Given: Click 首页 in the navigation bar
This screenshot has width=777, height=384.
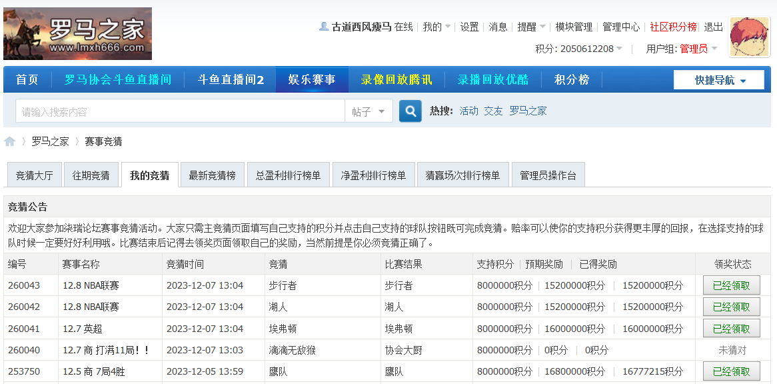Looking at the screenshot, I should click(x=27, y=79).
